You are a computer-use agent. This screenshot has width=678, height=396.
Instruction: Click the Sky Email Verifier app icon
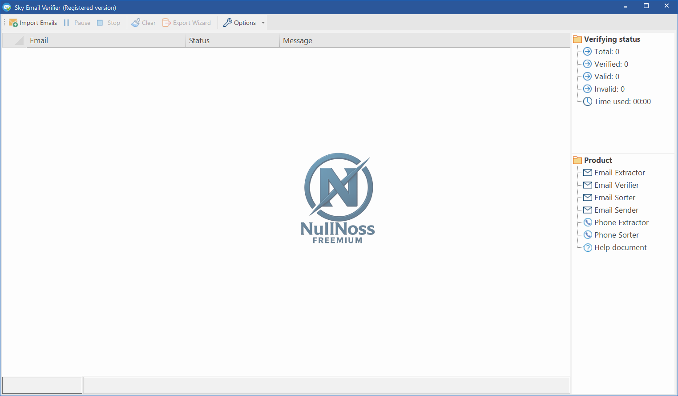pos(7,7)
